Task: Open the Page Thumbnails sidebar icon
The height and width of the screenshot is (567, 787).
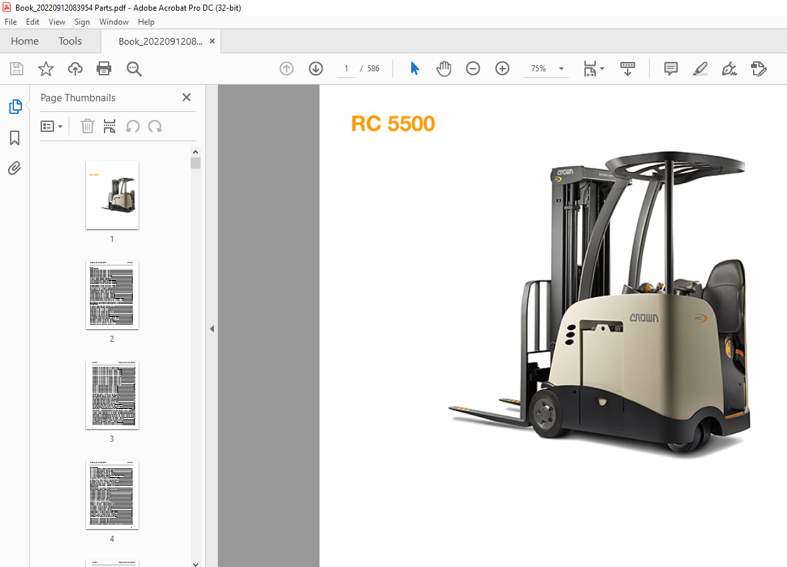Action: (x=15, y=107)
